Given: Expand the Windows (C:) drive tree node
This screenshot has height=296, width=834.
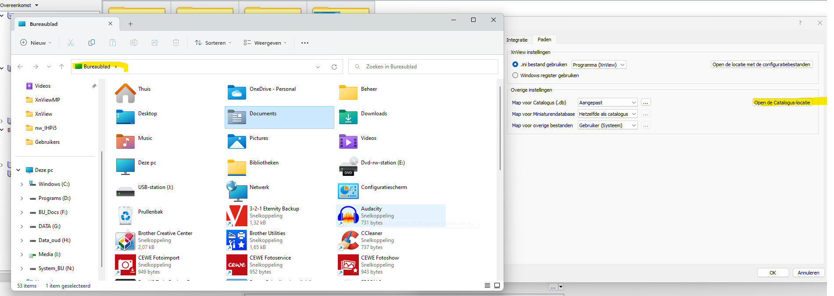Looking at the screenshot, I should [21, 184].
